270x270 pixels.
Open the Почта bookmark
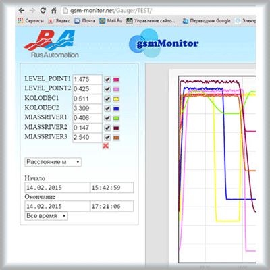[x=84, y=21]
